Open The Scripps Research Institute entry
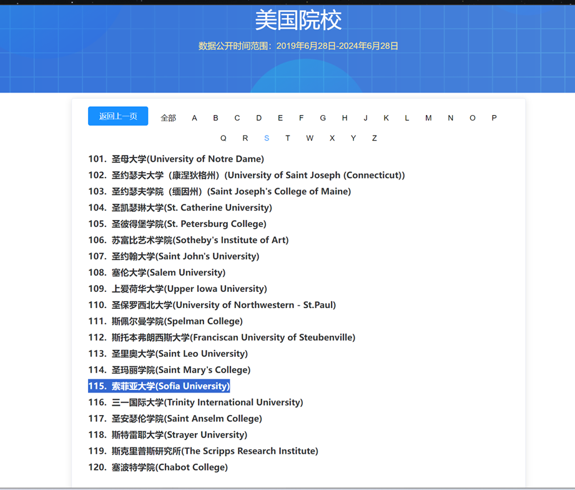 click(x=215, y=451)
